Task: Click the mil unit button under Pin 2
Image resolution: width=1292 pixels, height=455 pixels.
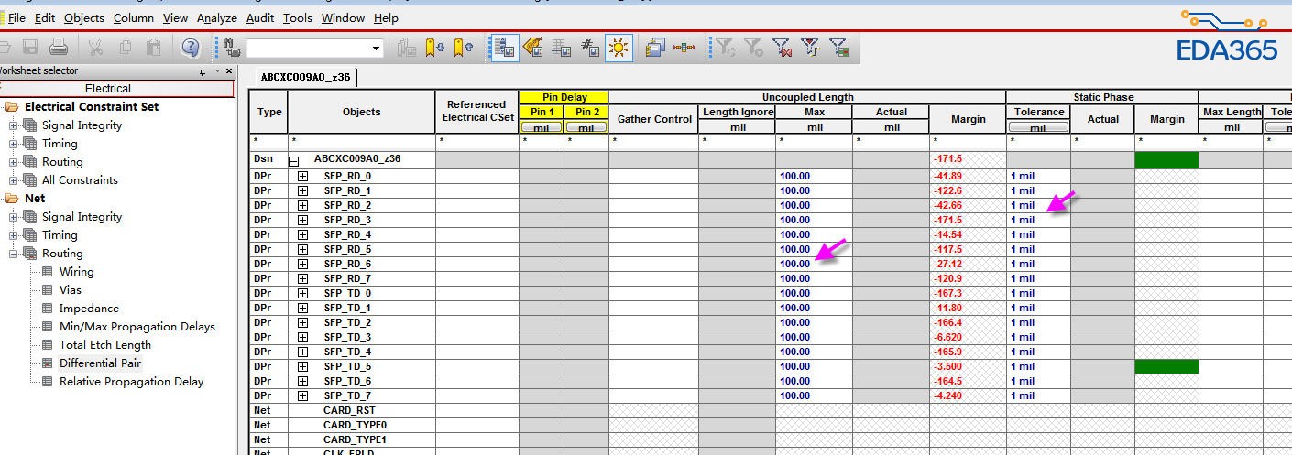Action: tap(586, 127)
